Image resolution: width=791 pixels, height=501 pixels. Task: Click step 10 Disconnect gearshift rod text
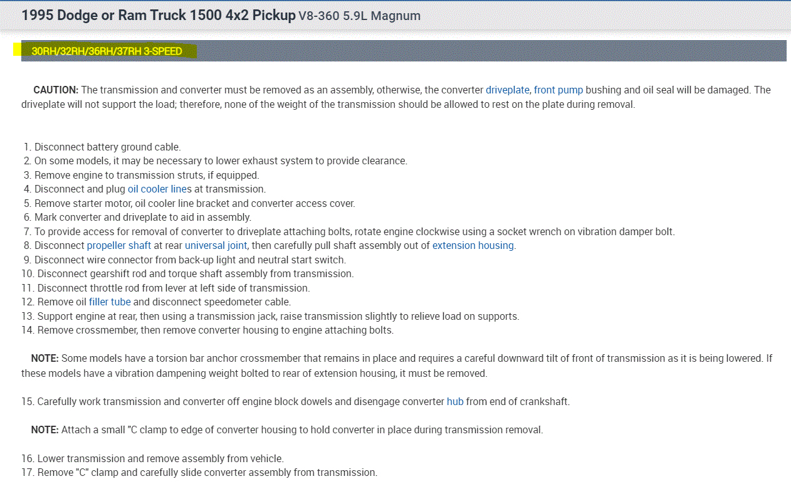(x=195, y=273)
